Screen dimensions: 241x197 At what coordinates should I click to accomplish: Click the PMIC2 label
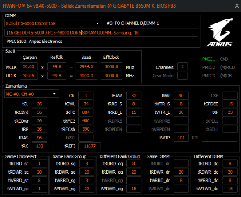(x=209, y=67)
